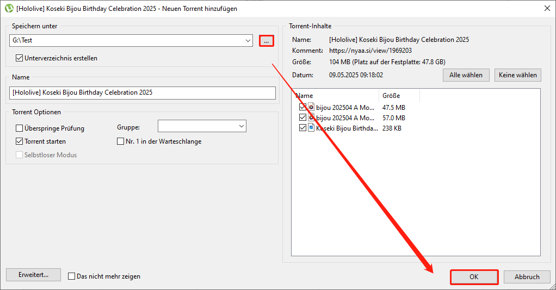Uncheck the 47.5 MB file checkbox
Viewport: 556px width, 290px height.
click(x=302, y=107)
